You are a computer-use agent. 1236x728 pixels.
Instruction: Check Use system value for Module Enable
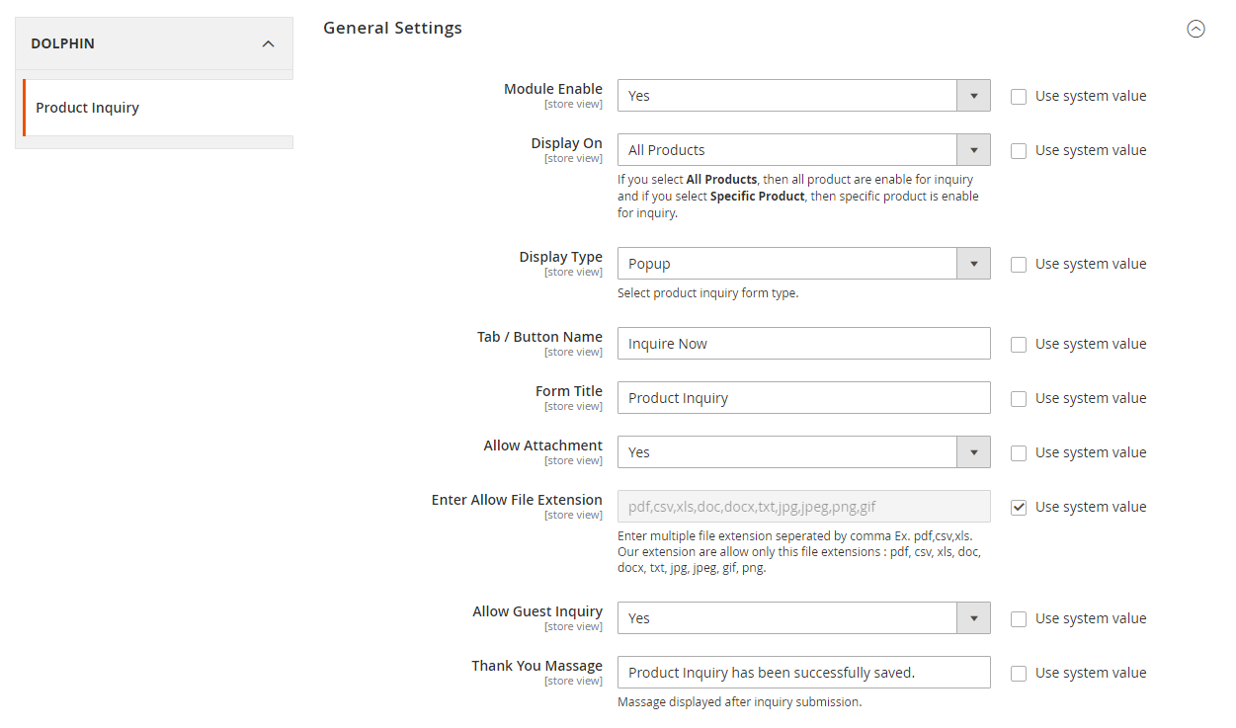coord(1019,97)
